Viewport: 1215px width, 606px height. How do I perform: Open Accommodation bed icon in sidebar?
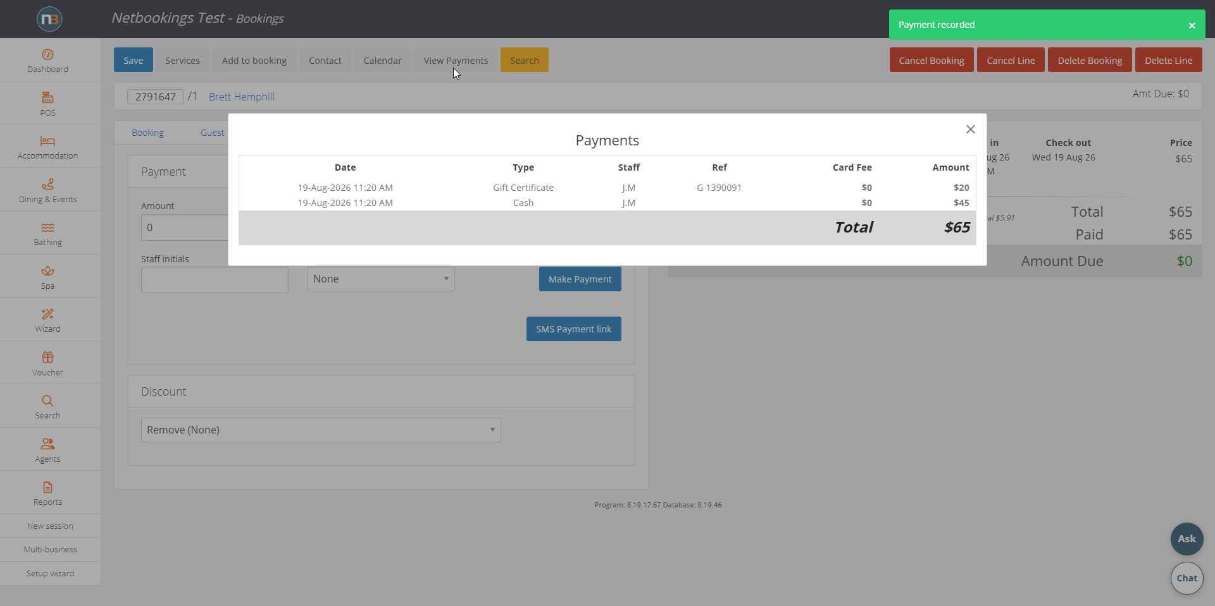[x=47, y=141]
